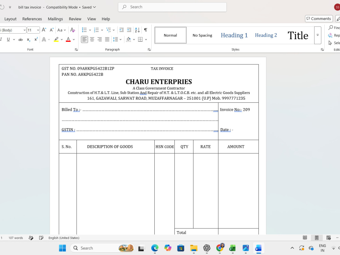
Task: Align paragraph text to the right
Action: point(100,39)
